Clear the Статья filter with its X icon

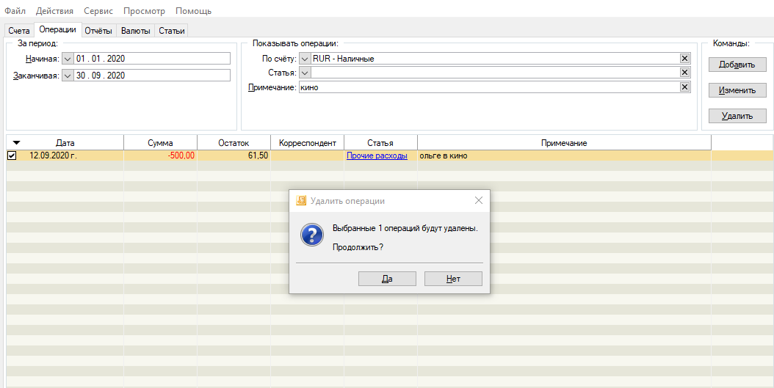(x=684, y=73)
